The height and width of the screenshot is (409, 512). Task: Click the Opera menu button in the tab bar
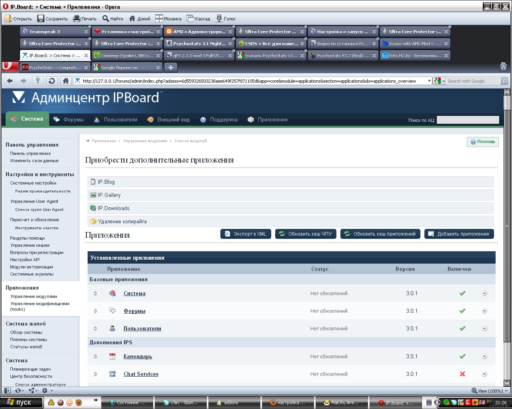(10, 67)
